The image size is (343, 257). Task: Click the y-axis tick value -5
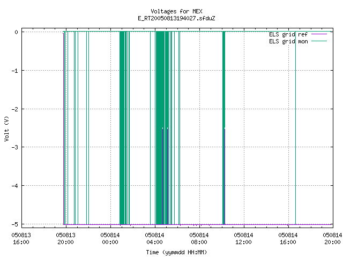(x=15, y=224)
